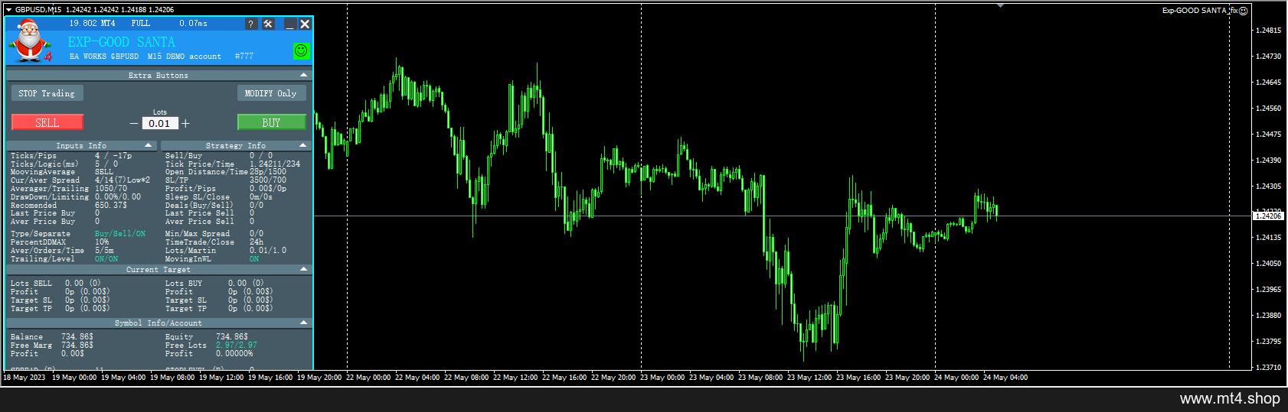Image resolution: width=1288 pixels, height=412 pixels.
Task: Click the TimeTrade/Close 24h value
Action: [x=257, y=242]
